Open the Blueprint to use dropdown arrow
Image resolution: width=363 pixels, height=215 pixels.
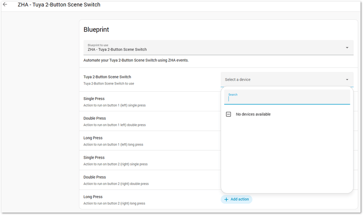tap(347, 48)
